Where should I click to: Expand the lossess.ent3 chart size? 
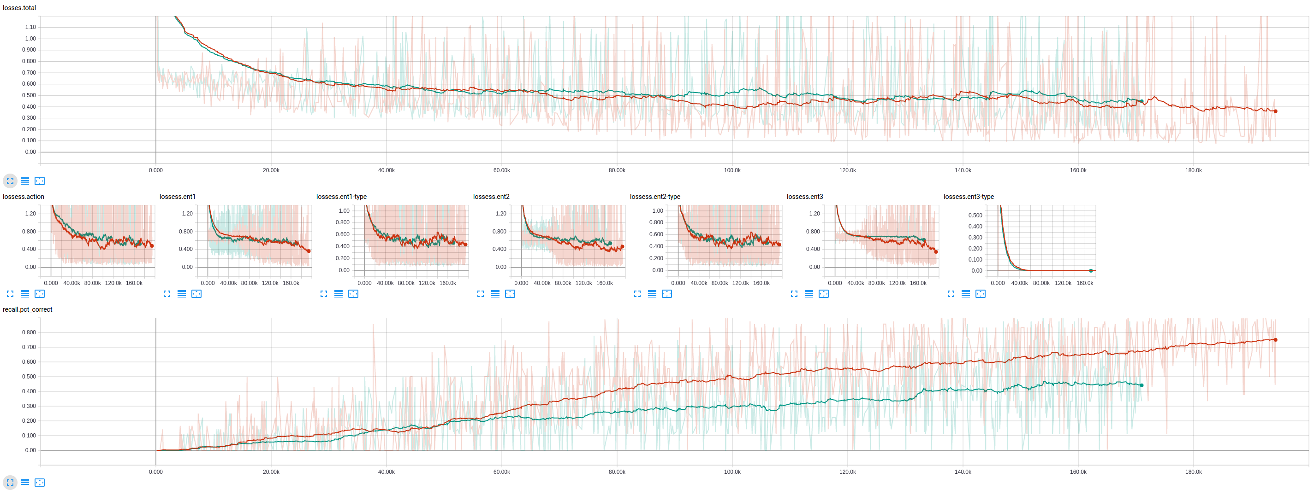click(794, 294)
